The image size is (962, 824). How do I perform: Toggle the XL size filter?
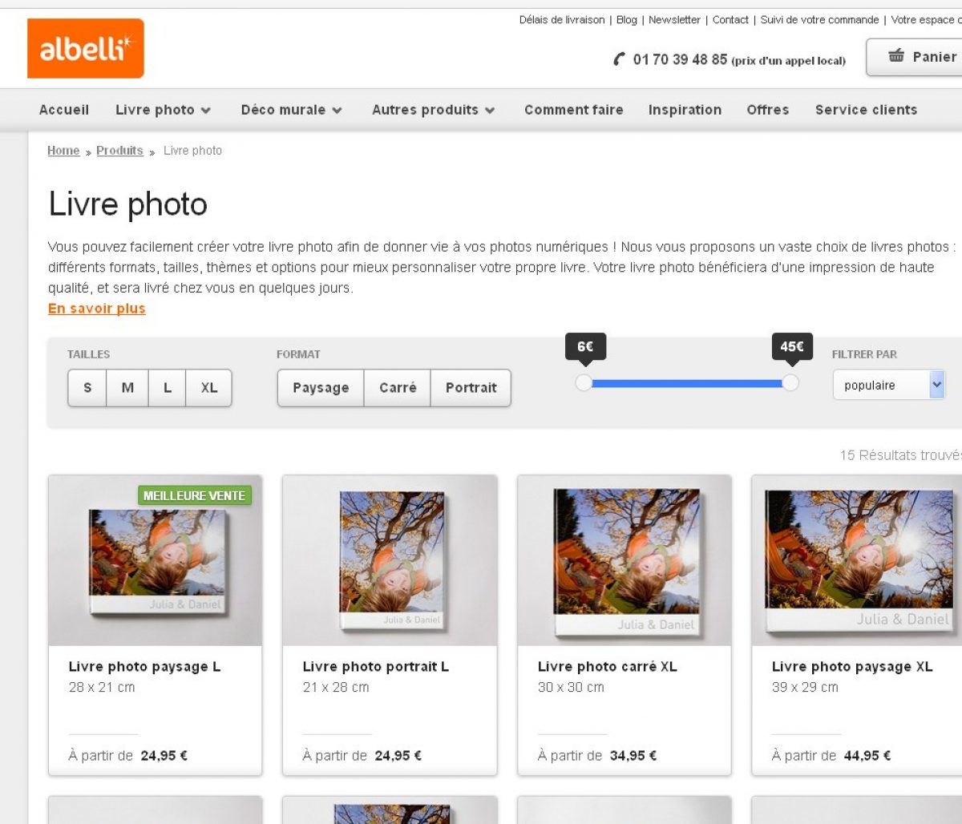click(209, 388)
